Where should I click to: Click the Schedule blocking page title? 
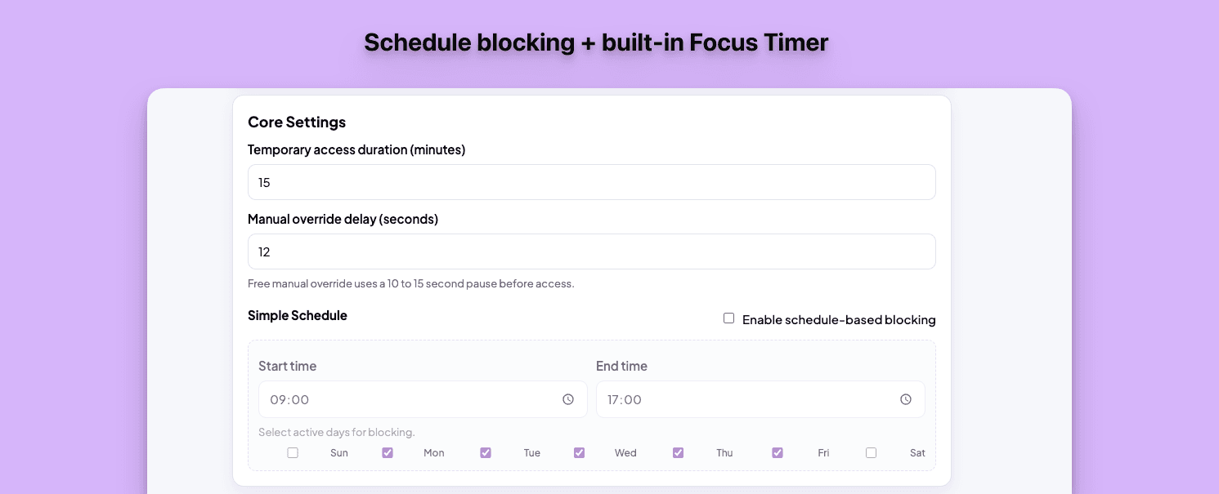click(596, 42)
